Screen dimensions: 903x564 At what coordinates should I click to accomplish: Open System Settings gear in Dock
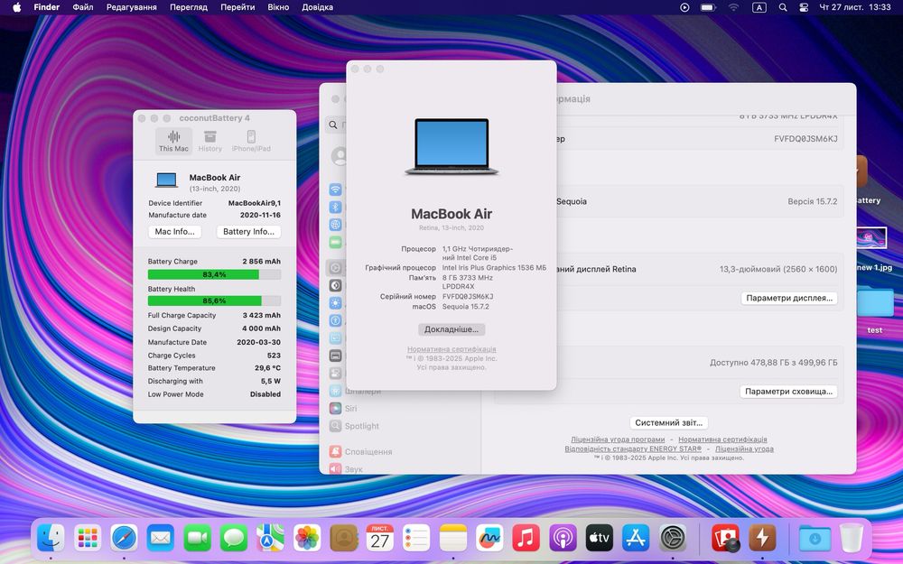673,539
